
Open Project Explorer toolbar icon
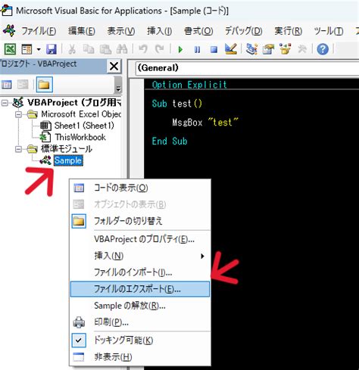pyautogui.click(x=251, y=49)
